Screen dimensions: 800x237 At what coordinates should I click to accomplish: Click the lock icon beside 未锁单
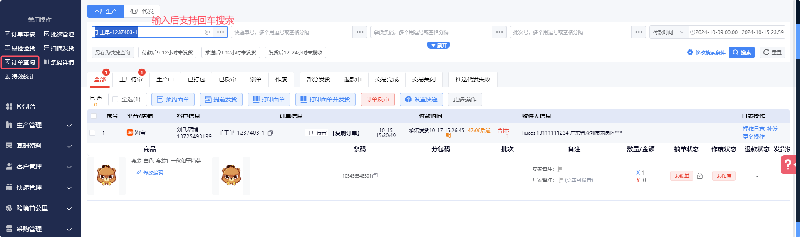(700, 176)
